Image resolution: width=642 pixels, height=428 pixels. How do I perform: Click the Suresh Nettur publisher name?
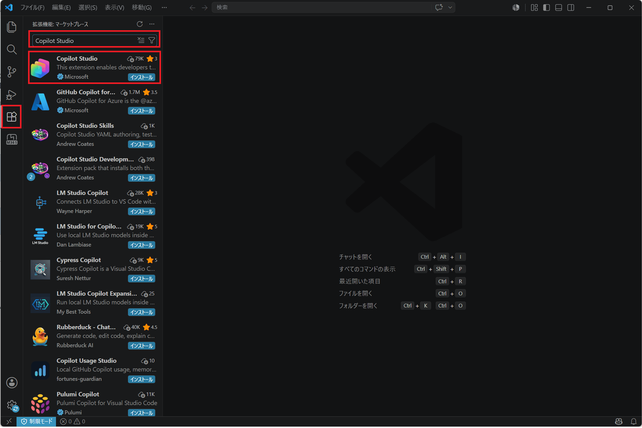coord(74,278)
